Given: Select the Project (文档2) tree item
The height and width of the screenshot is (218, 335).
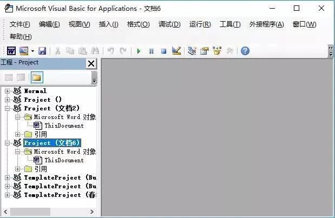Looking at the screenshot, I should 52,108.
